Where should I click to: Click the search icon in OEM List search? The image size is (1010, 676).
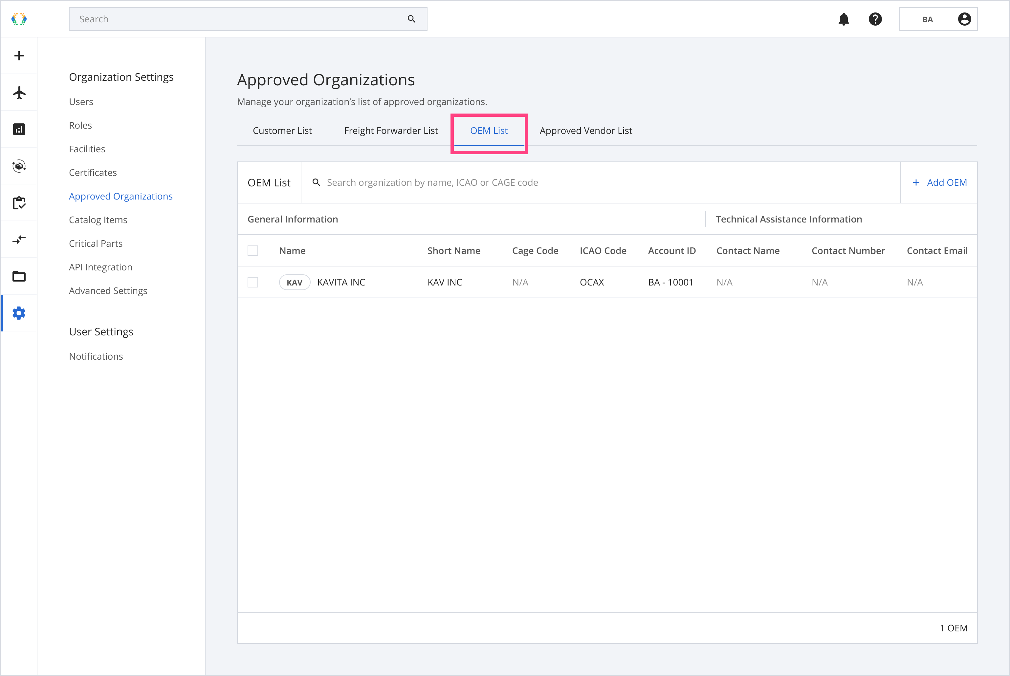point(316,182)
